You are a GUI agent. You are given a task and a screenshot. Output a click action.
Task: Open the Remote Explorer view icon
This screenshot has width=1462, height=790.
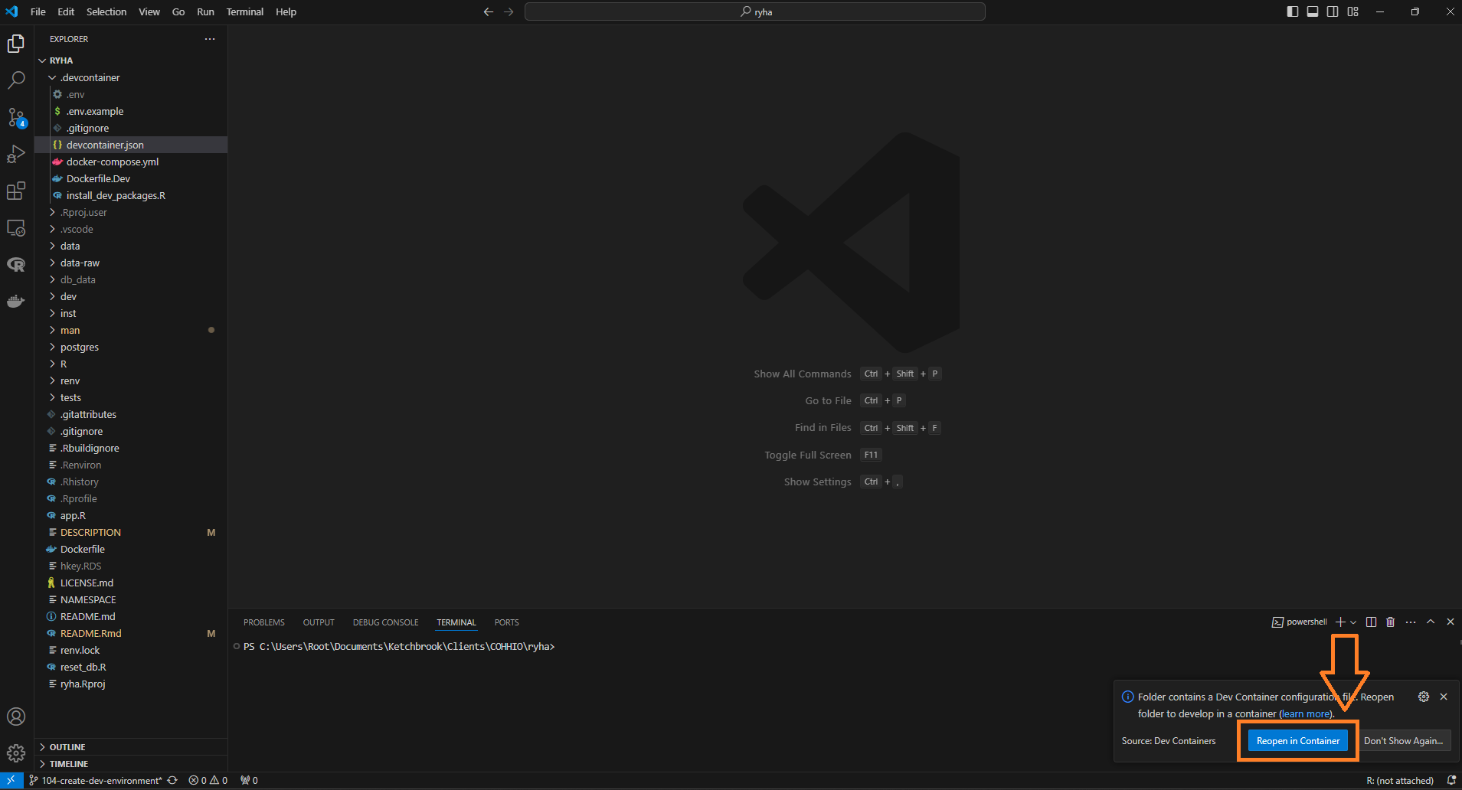click(x=16, y=228)
